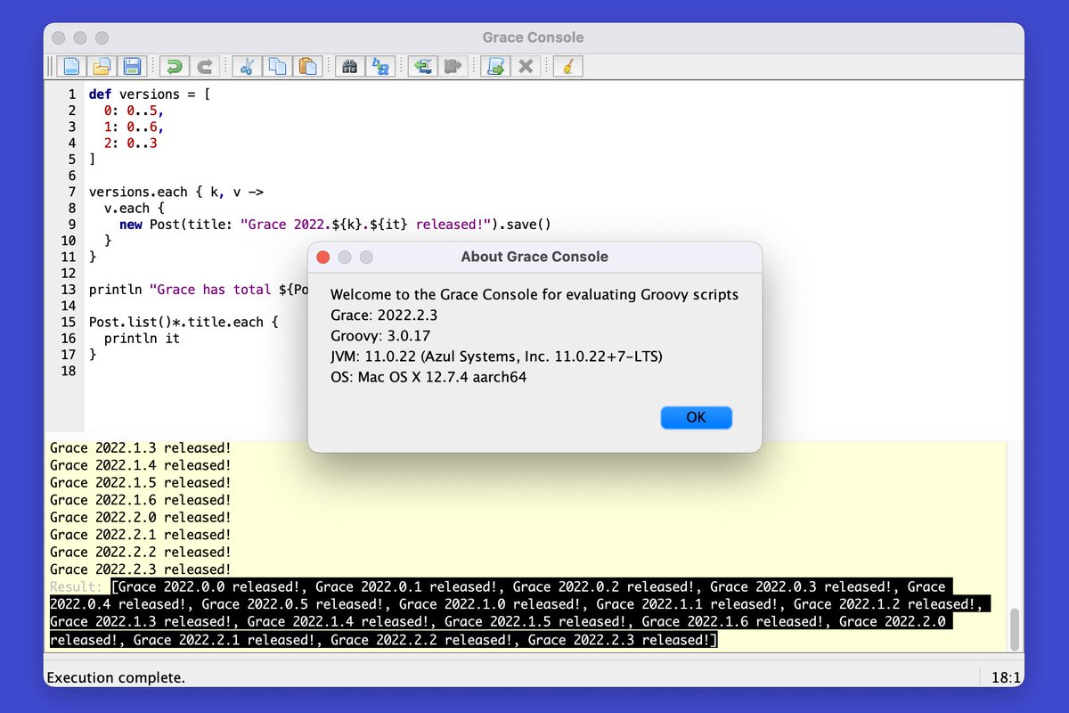Click the main "Grace Console" window title
The image size is (1069, 713).
pos(534,37)
